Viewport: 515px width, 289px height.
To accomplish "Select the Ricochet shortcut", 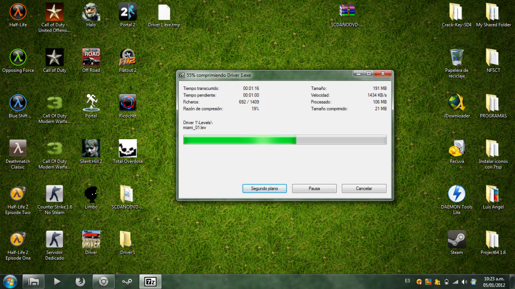I will point(127,106).
